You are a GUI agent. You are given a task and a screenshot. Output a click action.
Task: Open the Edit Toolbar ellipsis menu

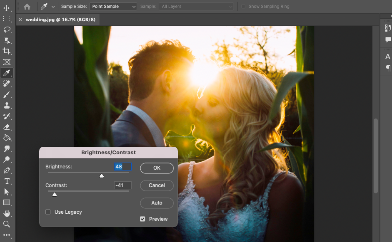(x=7, y=235)
